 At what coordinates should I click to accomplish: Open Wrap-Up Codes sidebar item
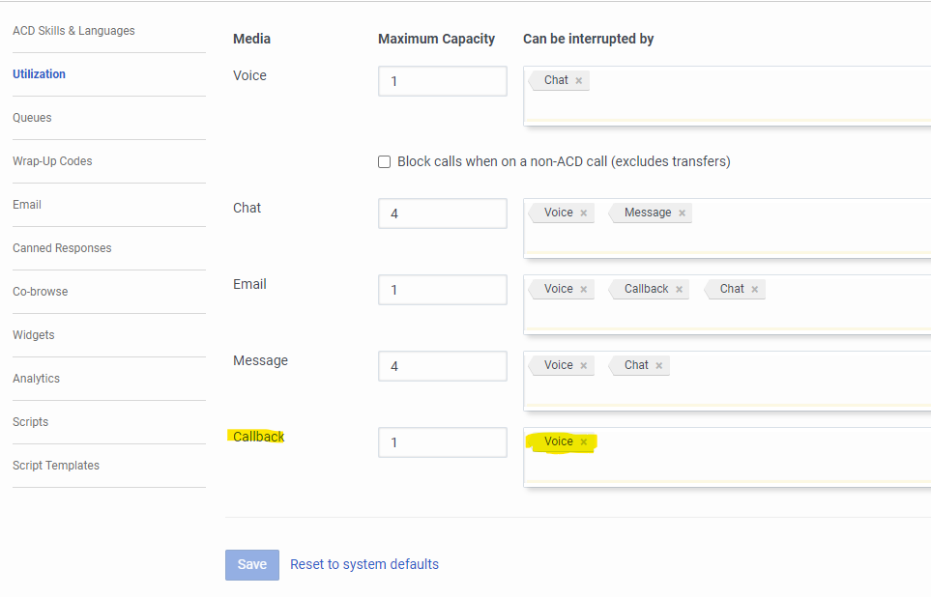pos(52,161)
